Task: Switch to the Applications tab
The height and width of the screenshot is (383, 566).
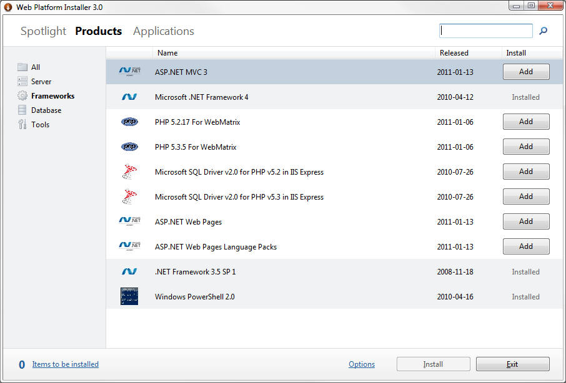Action: click(164, 31)
